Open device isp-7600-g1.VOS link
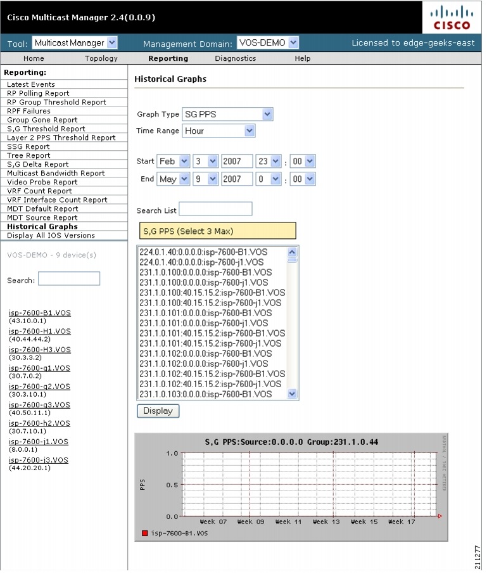 point(39,368)
